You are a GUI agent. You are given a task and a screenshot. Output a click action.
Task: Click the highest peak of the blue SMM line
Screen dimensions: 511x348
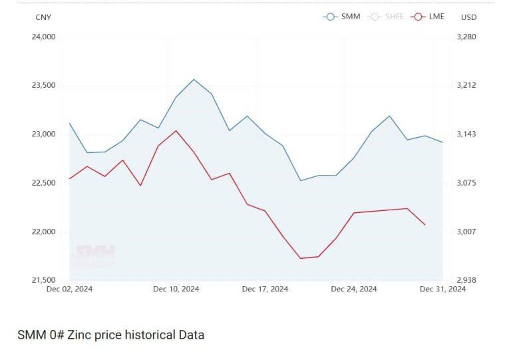(194, 80)
